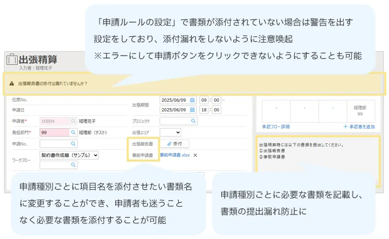Click search icon below workflow dropdown
The width and height of the screenshot is (389, 239).
pyautogui.click(x=73, y=164)
